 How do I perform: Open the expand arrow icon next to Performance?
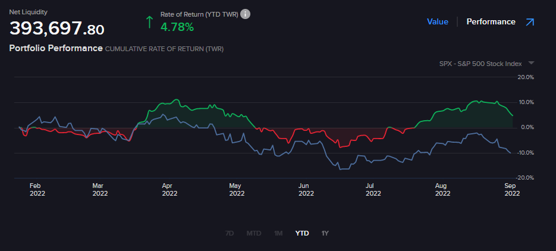530,22
